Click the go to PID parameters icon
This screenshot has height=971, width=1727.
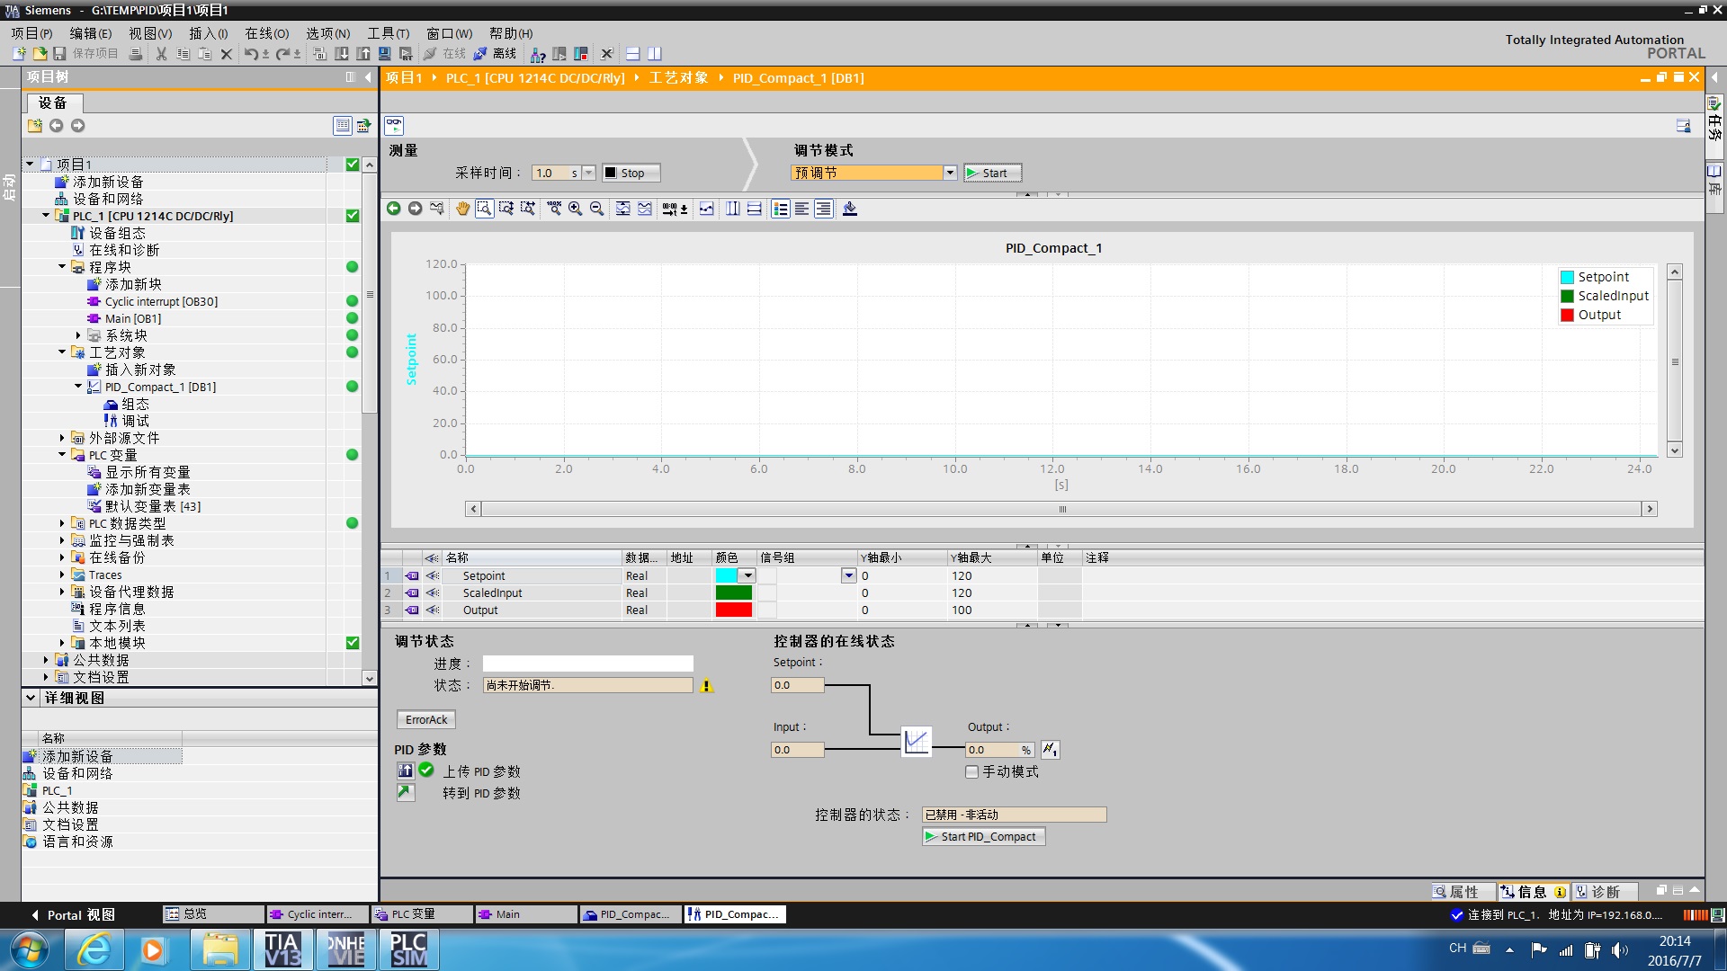pyautogui.click(x=406, y=792)
